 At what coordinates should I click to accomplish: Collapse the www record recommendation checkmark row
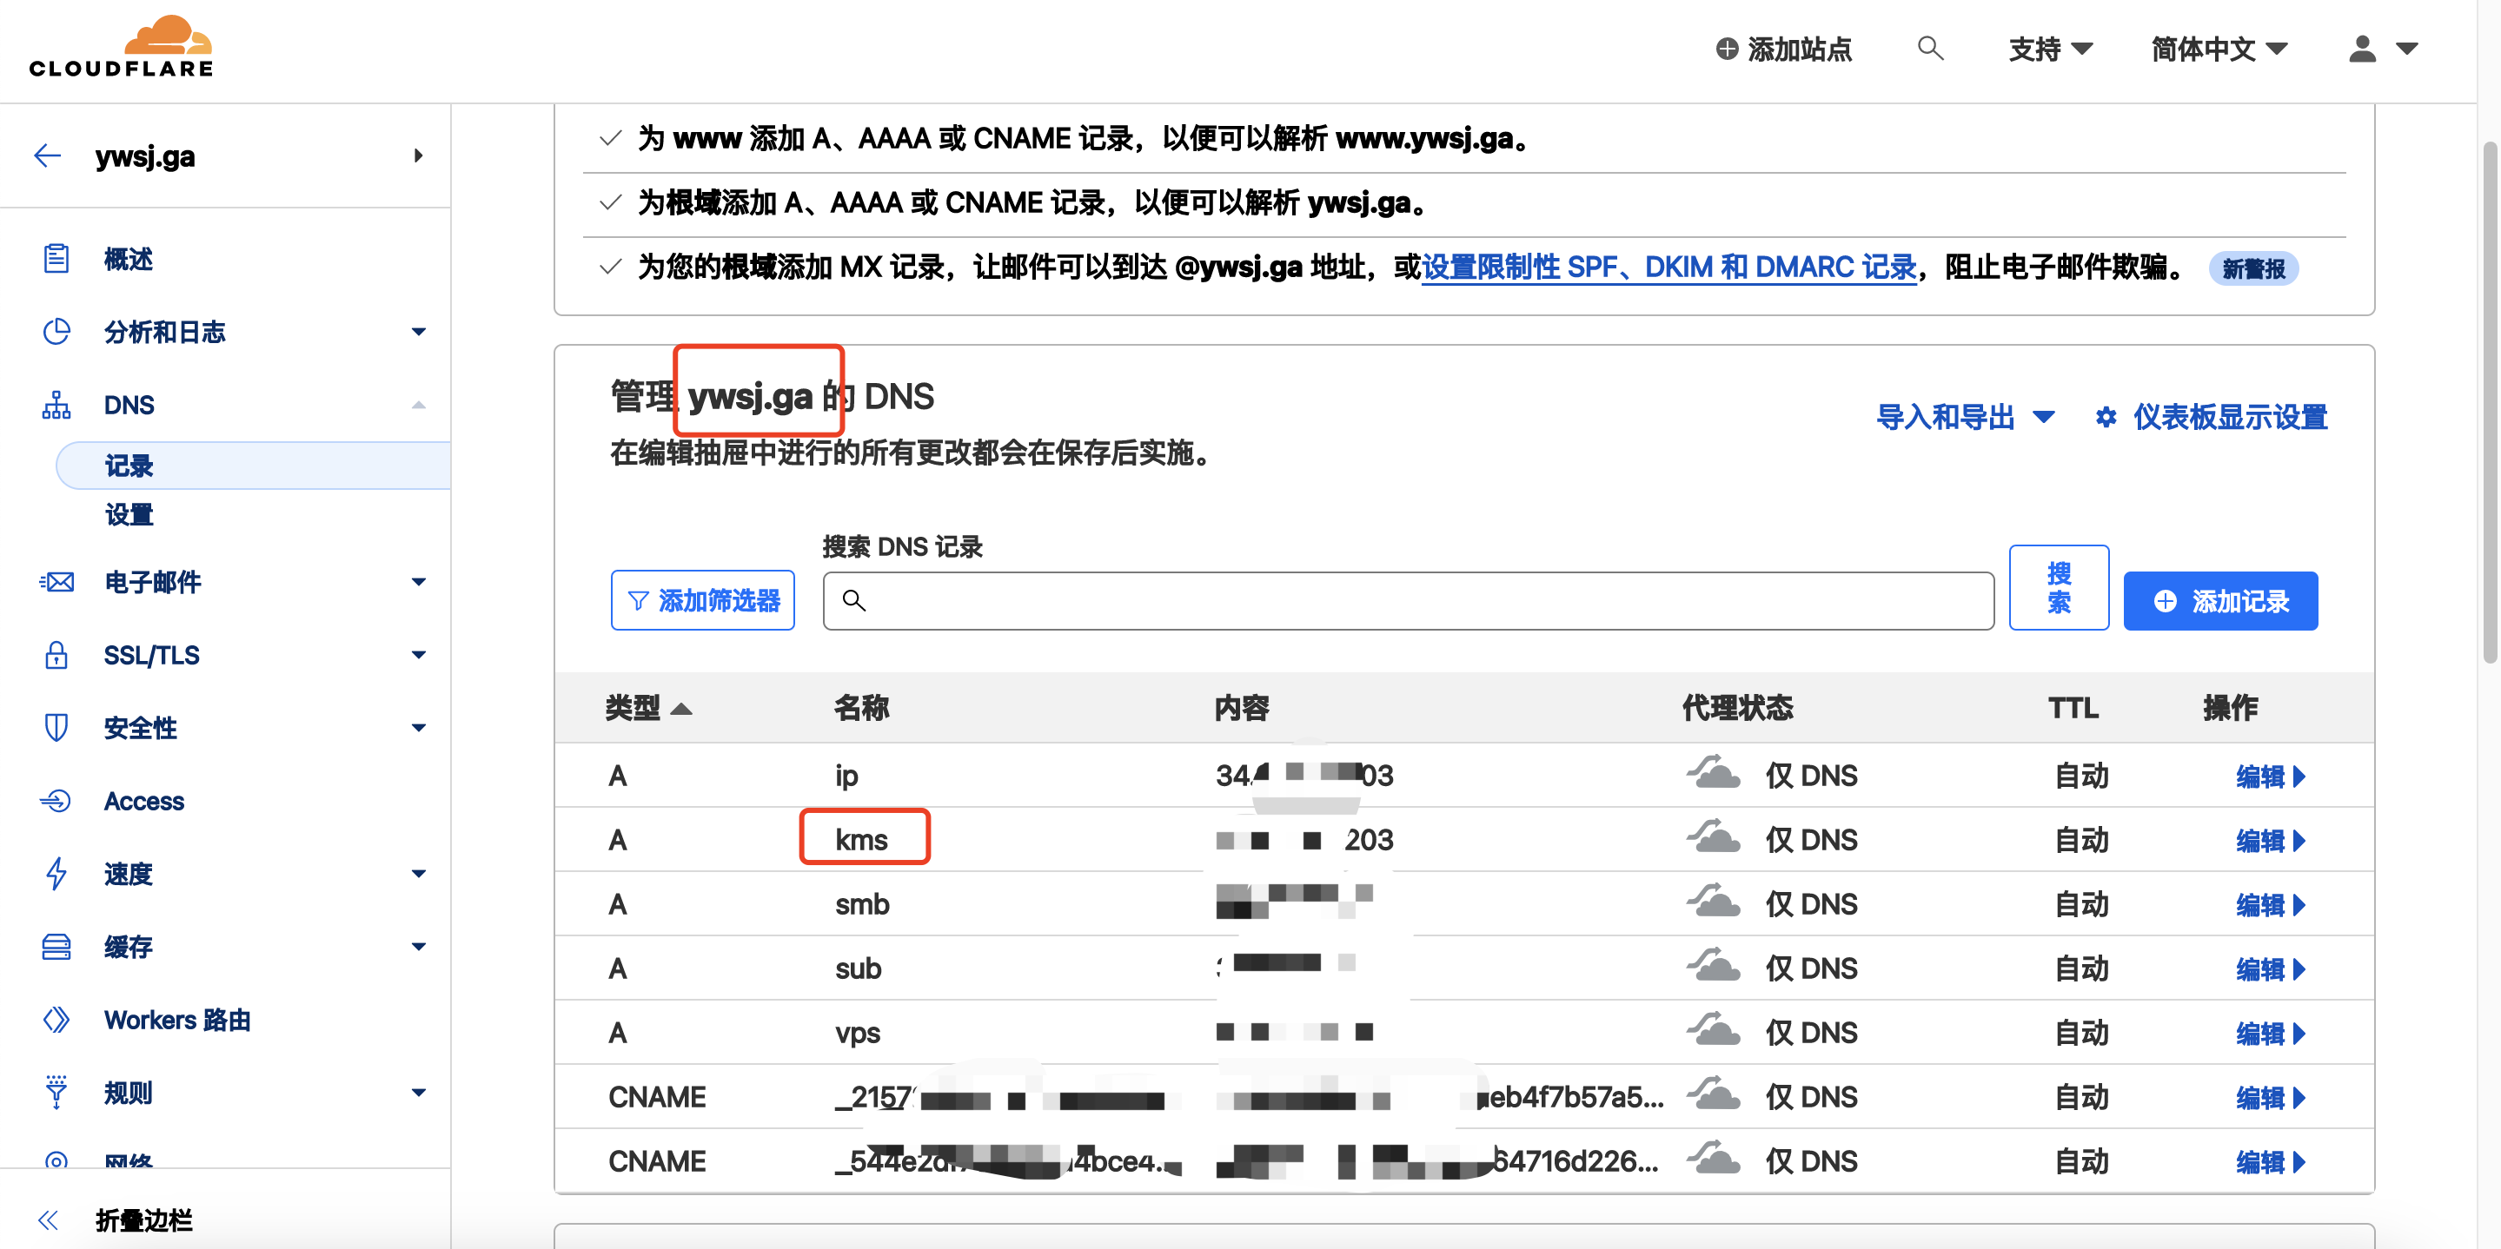tap(611, 138)
